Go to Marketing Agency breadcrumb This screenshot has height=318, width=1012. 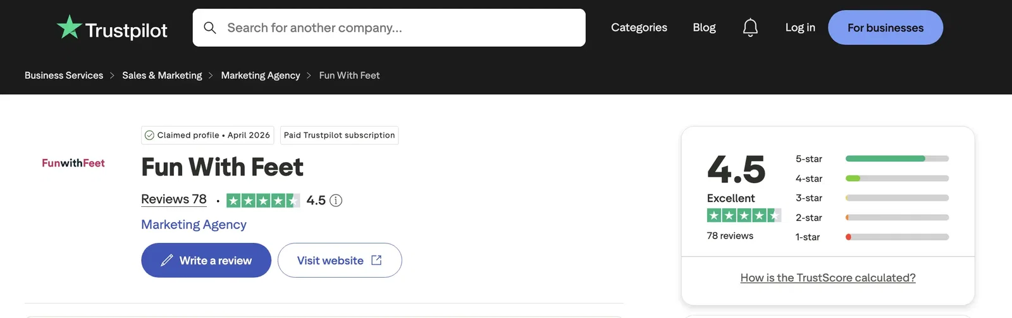261,75
